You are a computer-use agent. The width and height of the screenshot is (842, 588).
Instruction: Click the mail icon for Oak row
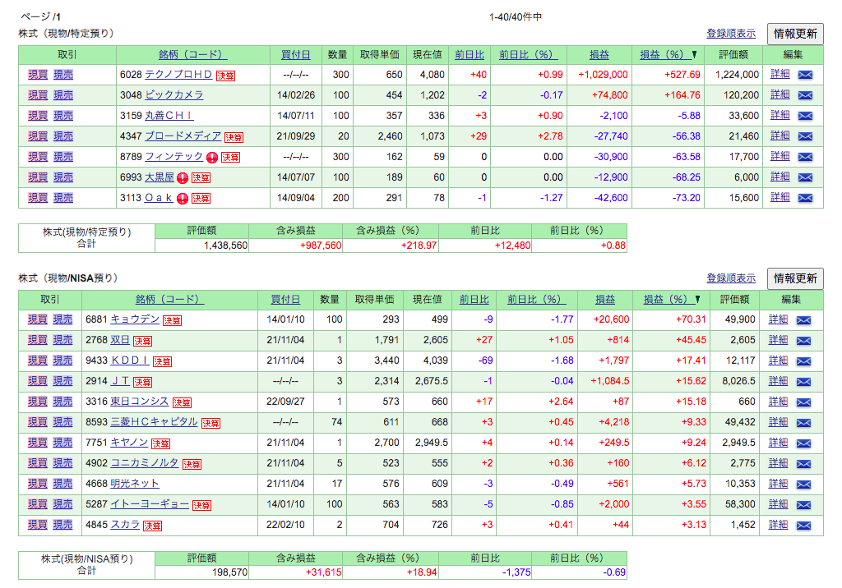[x=805, y=198]
